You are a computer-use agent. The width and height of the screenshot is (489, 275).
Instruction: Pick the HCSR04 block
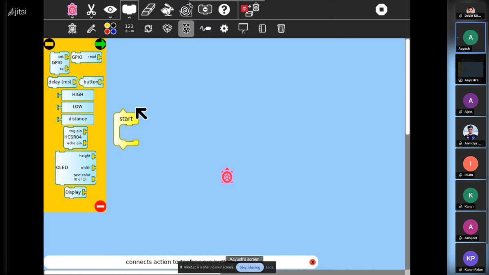[75, 137]
